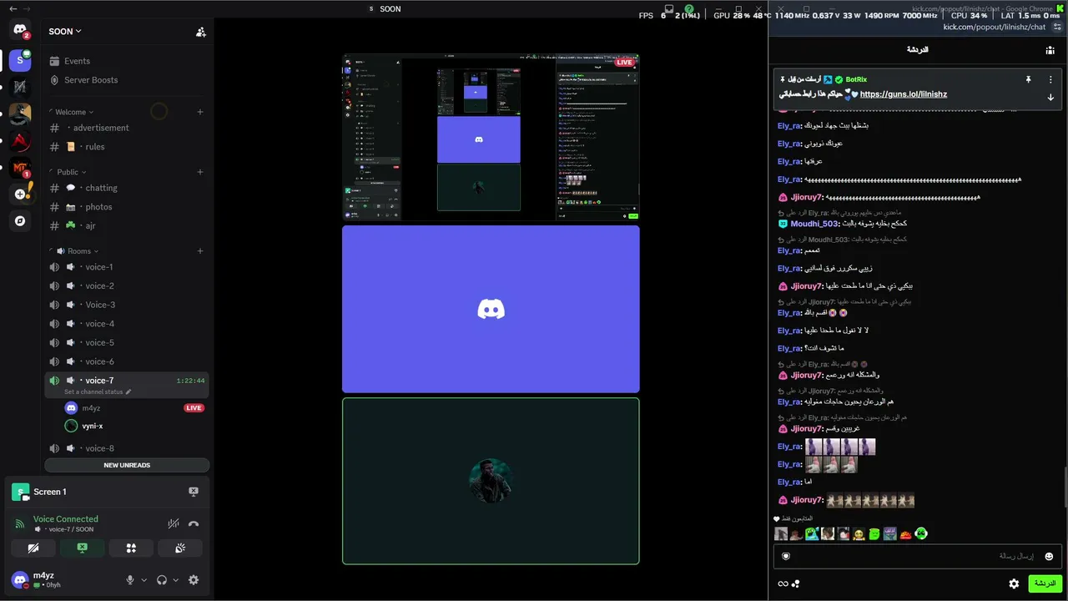Click the Voice Connected status text
This screenshot has height=601, width=1068.
pyautogui.click(x=66, y=519)
